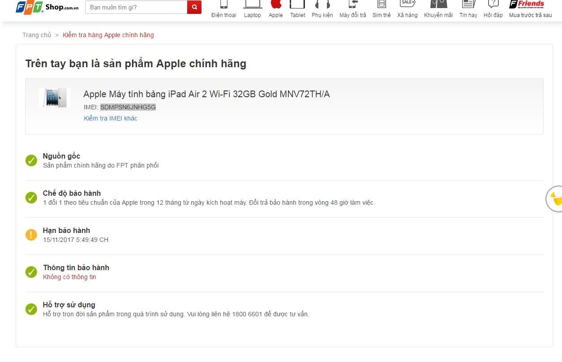This screenshot has width=562, height=362.
Task: Open the Khuyến mãi shopping bags icon
Action: 438,4
